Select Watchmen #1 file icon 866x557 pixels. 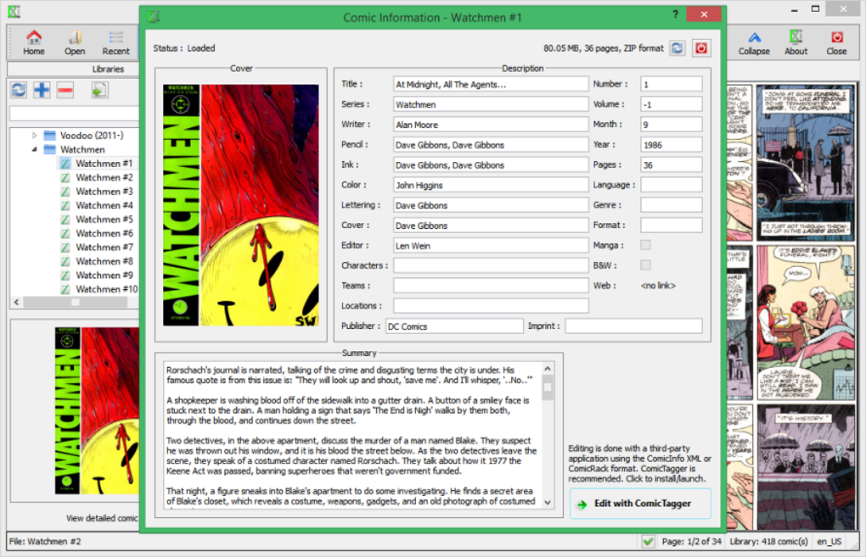[x=65, y=164]
